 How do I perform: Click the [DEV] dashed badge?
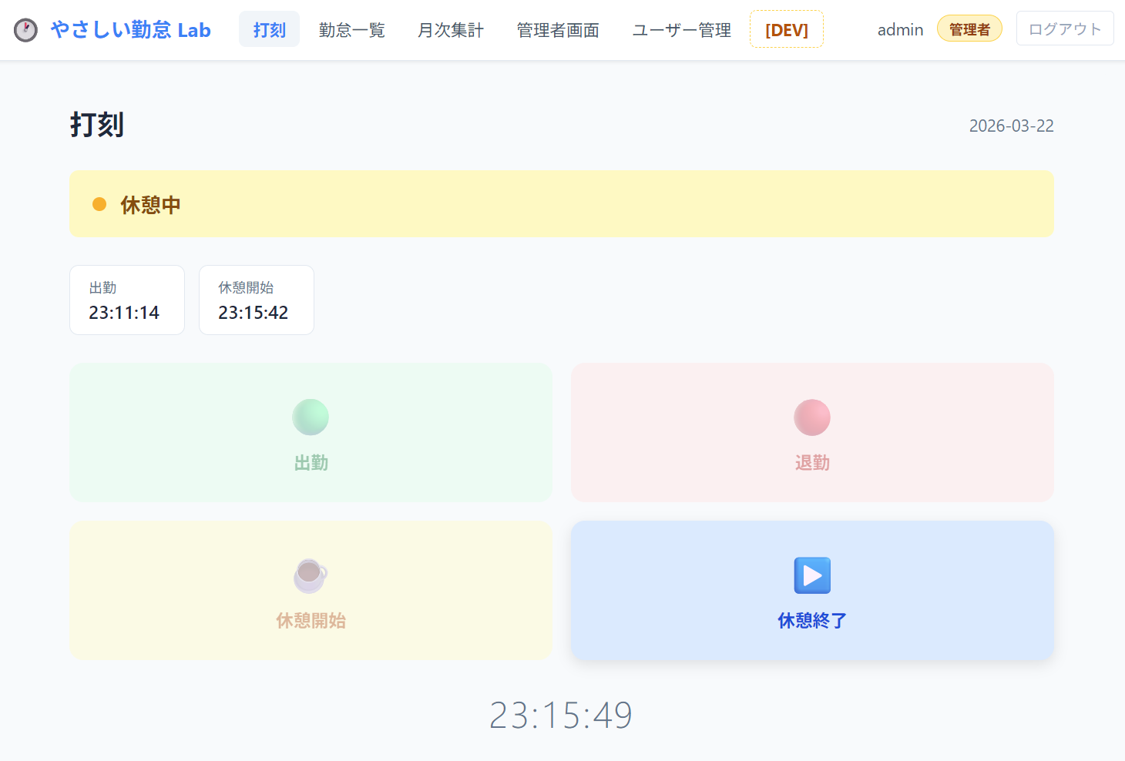point(786,30)
